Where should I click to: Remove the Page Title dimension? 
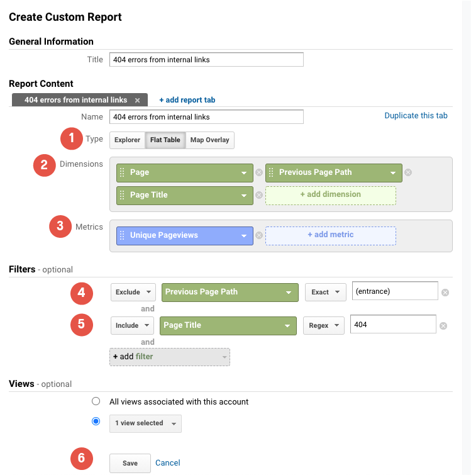click(x=258, y=195)
